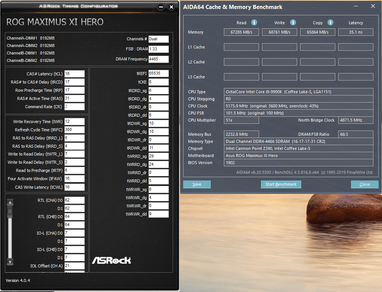The image size is (382, 292).
Task: Click the Memory Latency result 35.1 ns
Action: click(356, 32)
